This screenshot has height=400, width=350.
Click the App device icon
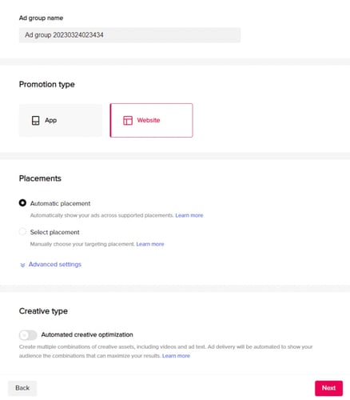(35, 121)
